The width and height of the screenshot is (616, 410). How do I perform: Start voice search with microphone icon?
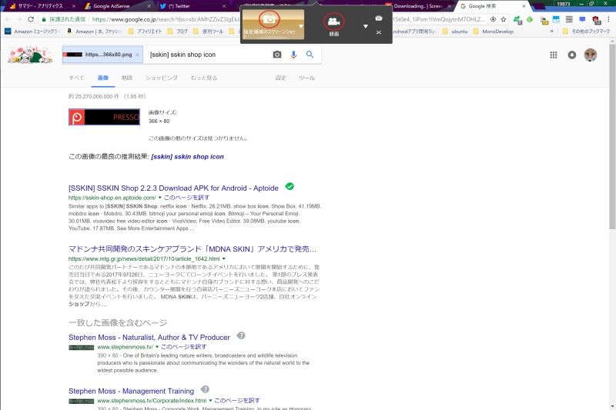pos(293,55)
